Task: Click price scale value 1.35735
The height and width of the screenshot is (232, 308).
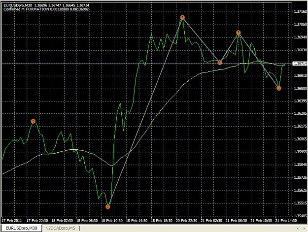Action: click(x=301, y=177)
